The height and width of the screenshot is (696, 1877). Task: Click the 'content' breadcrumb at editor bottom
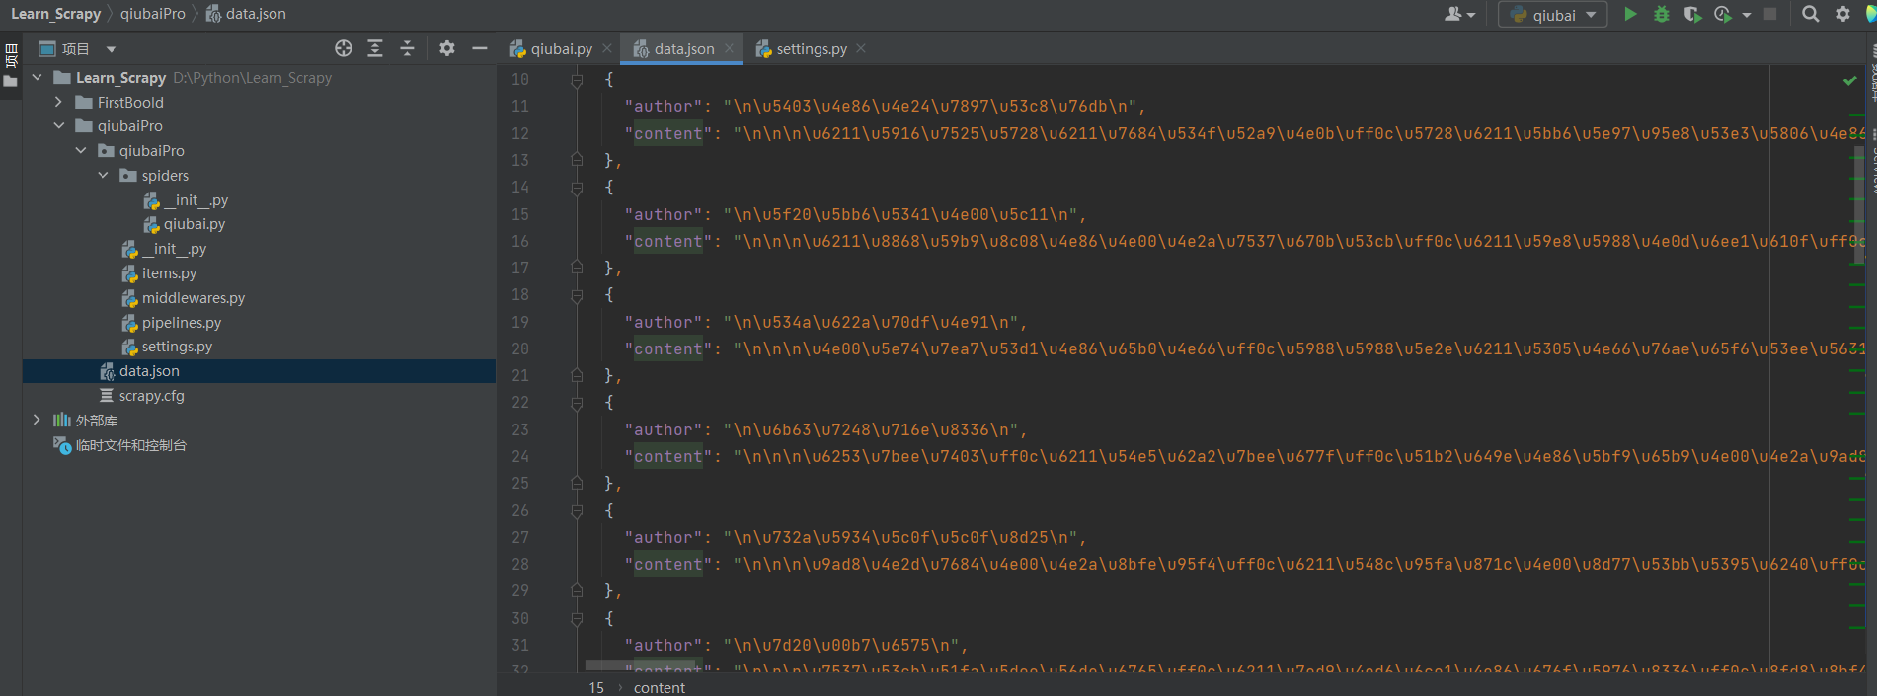pos(660,687)
